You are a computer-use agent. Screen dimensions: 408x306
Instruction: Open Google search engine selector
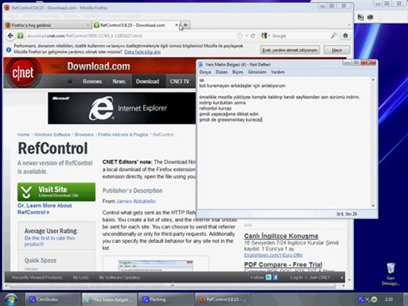[265, 36]
